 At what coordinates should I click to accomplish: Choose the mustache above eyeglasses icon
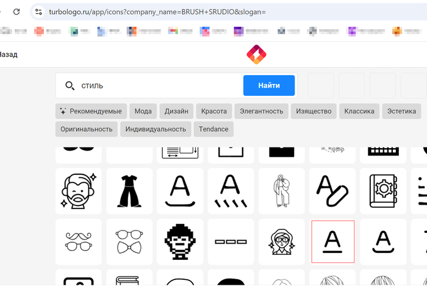click(x=79, y=241)
